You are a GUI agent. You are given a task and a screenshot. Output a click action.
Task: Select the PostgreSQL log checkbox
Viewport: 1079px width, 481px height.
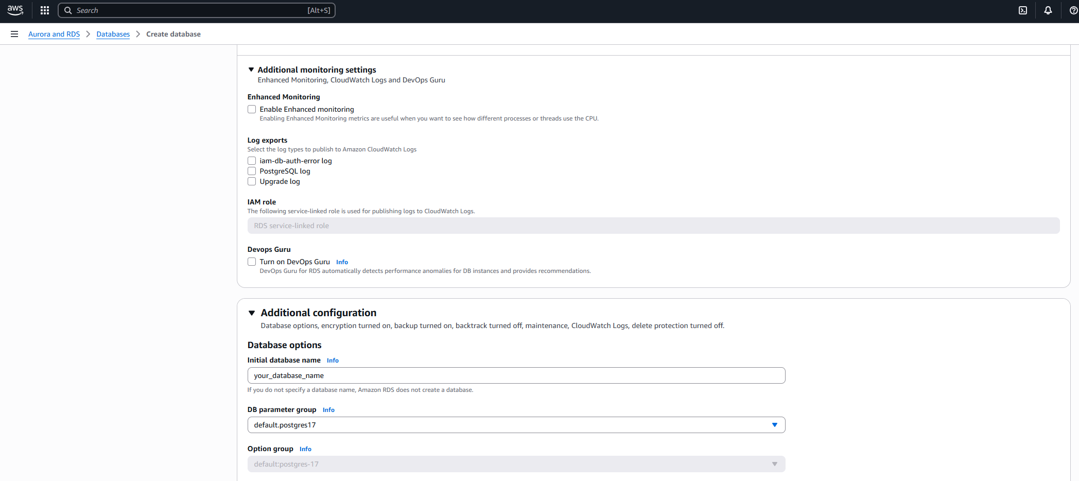(252, 171)
